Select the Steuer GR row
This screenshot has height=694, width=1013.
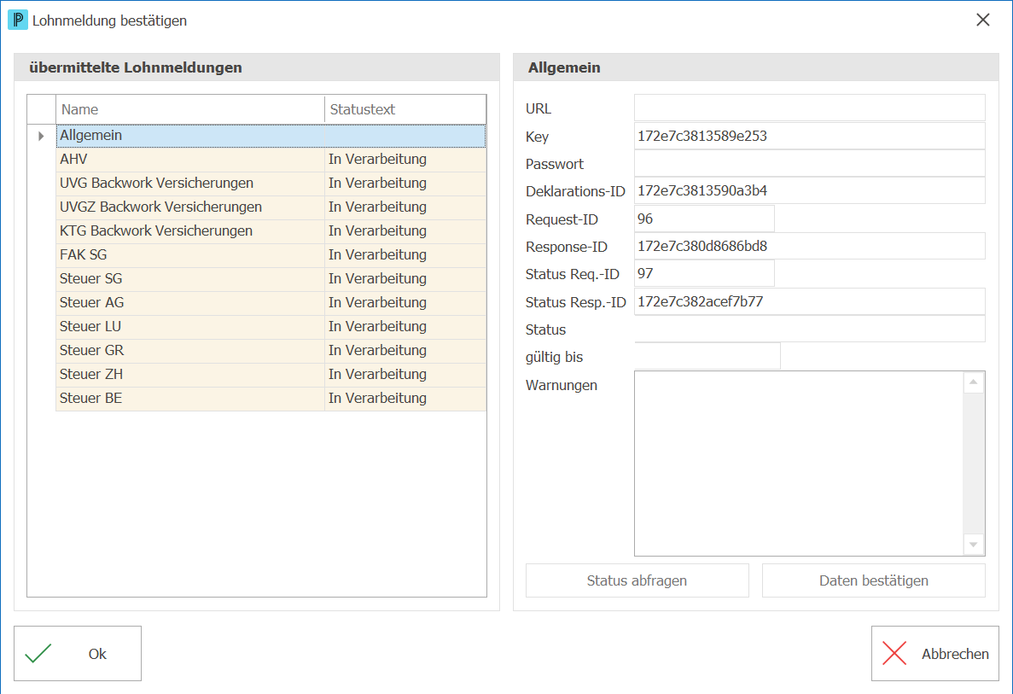(271, 351)
